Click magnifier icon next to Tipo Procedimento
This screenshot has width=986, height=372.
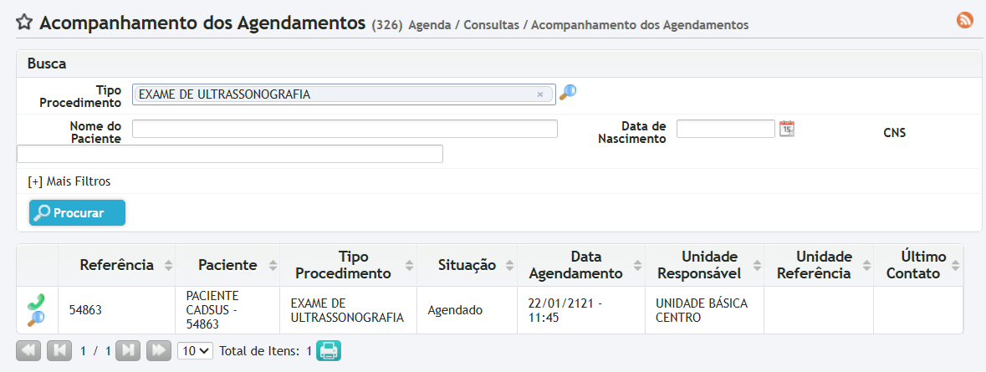568,93
